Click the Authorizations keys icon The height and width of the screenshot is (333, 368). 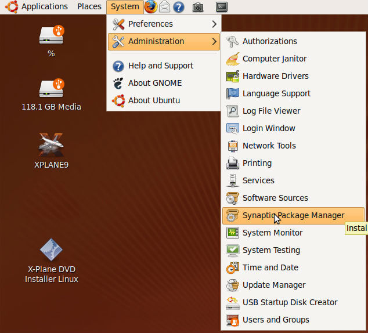[232, 41]
